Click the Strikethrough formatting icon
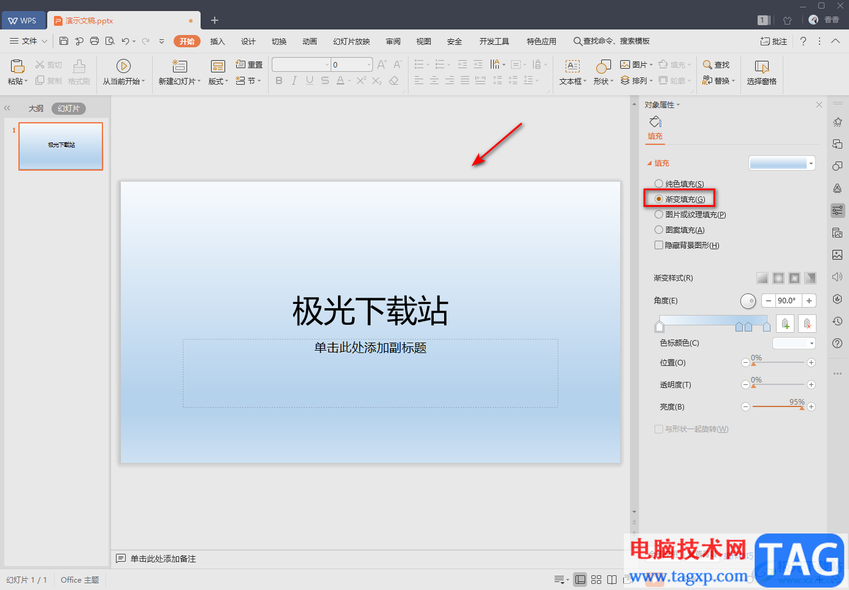Viewport: 849px width, 590px height. pos(325,80)
